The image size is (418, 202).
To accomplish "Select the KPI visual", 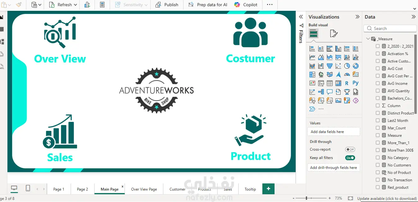I will click(312, 83).
